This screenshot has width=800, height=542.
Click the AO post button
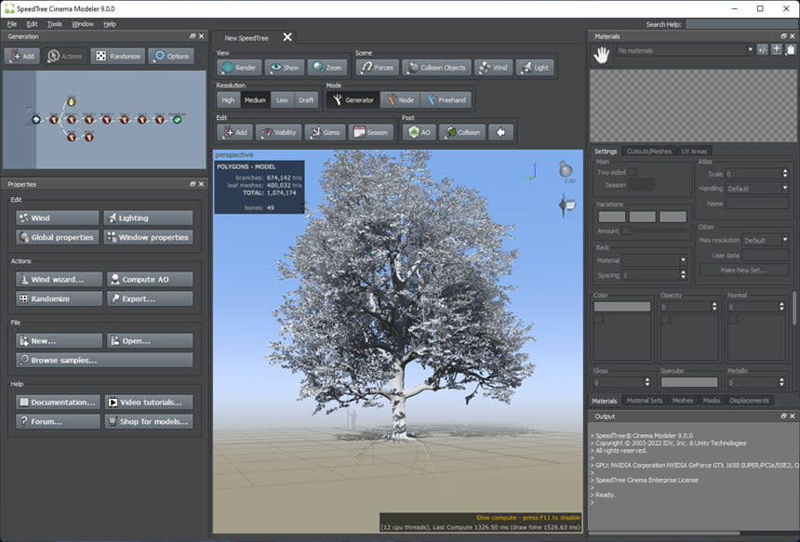(x=420, y=133)
